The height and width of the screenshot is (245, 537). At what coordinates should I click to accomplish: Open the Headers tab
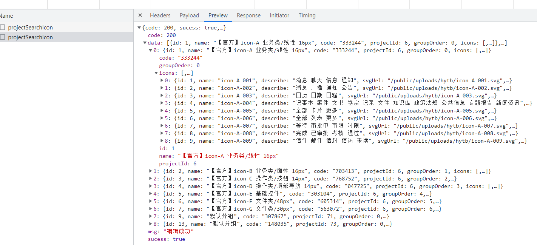[160, 15]
